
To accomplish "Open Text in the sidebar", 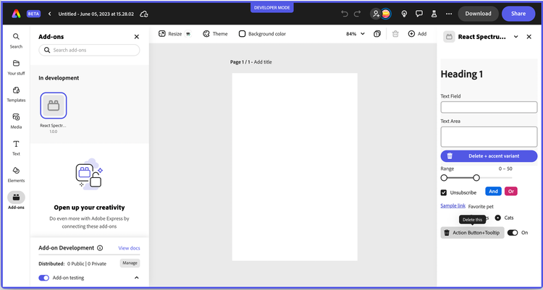I will [x=16, y=148].
